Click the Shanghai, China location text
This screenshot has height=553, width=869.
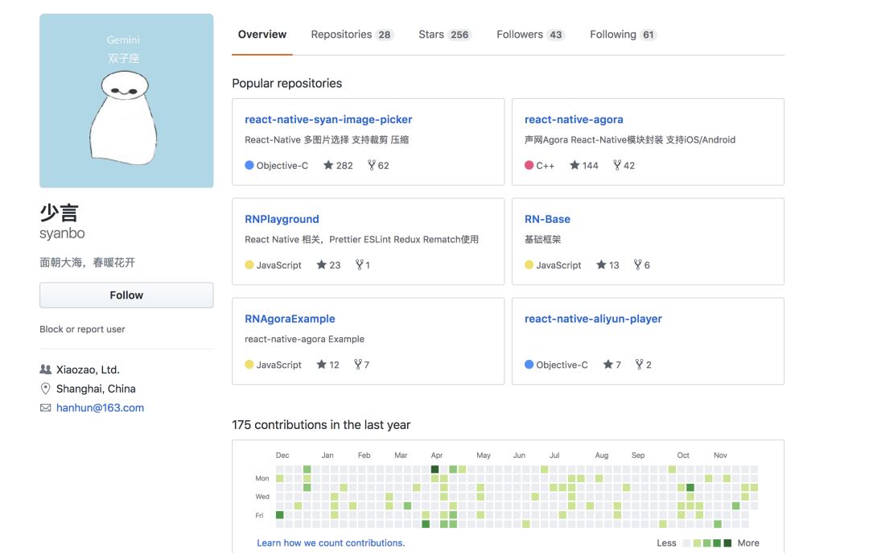click(x=96, y=389)
